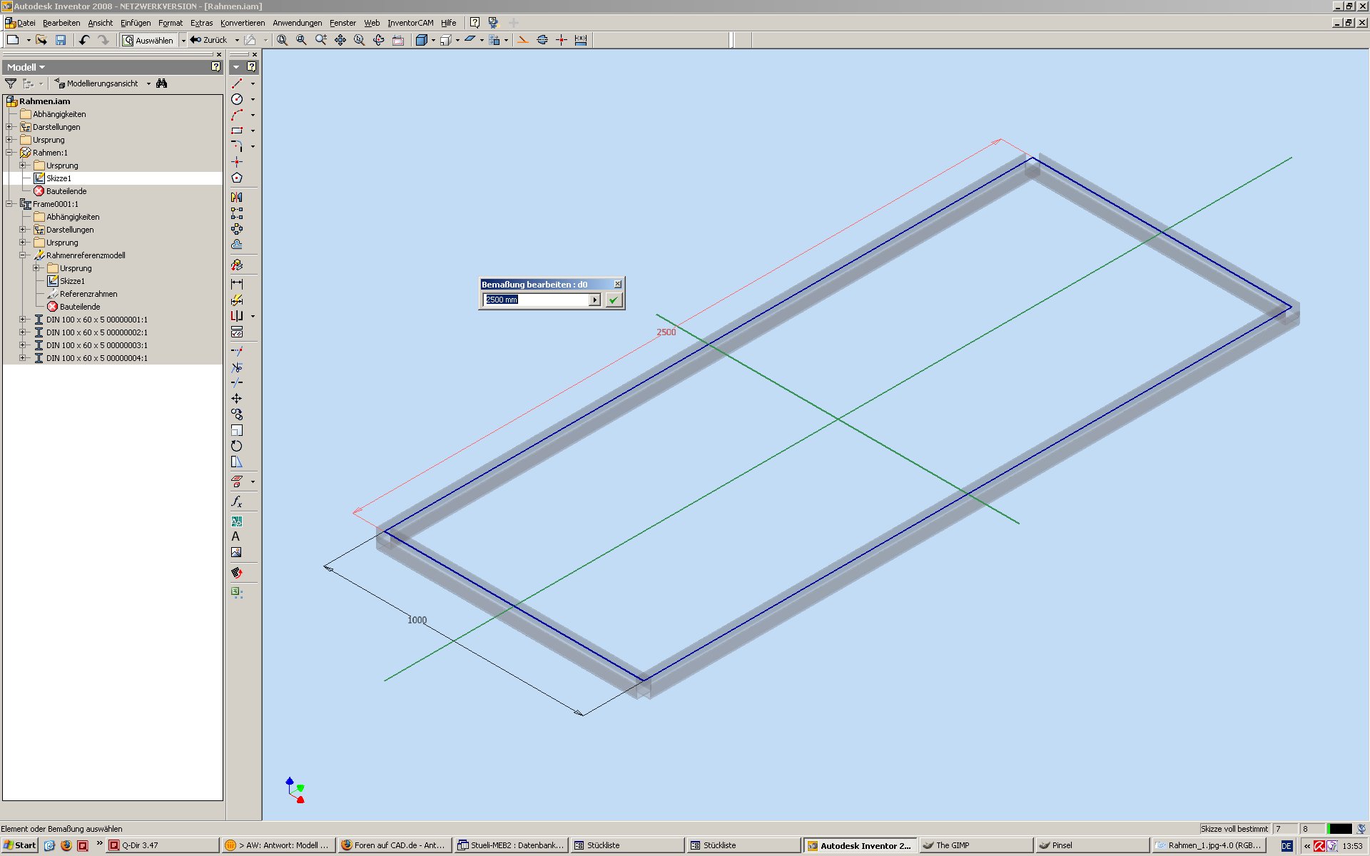
Task: Choose the General Dimension tool
Action: pos(237,283)
